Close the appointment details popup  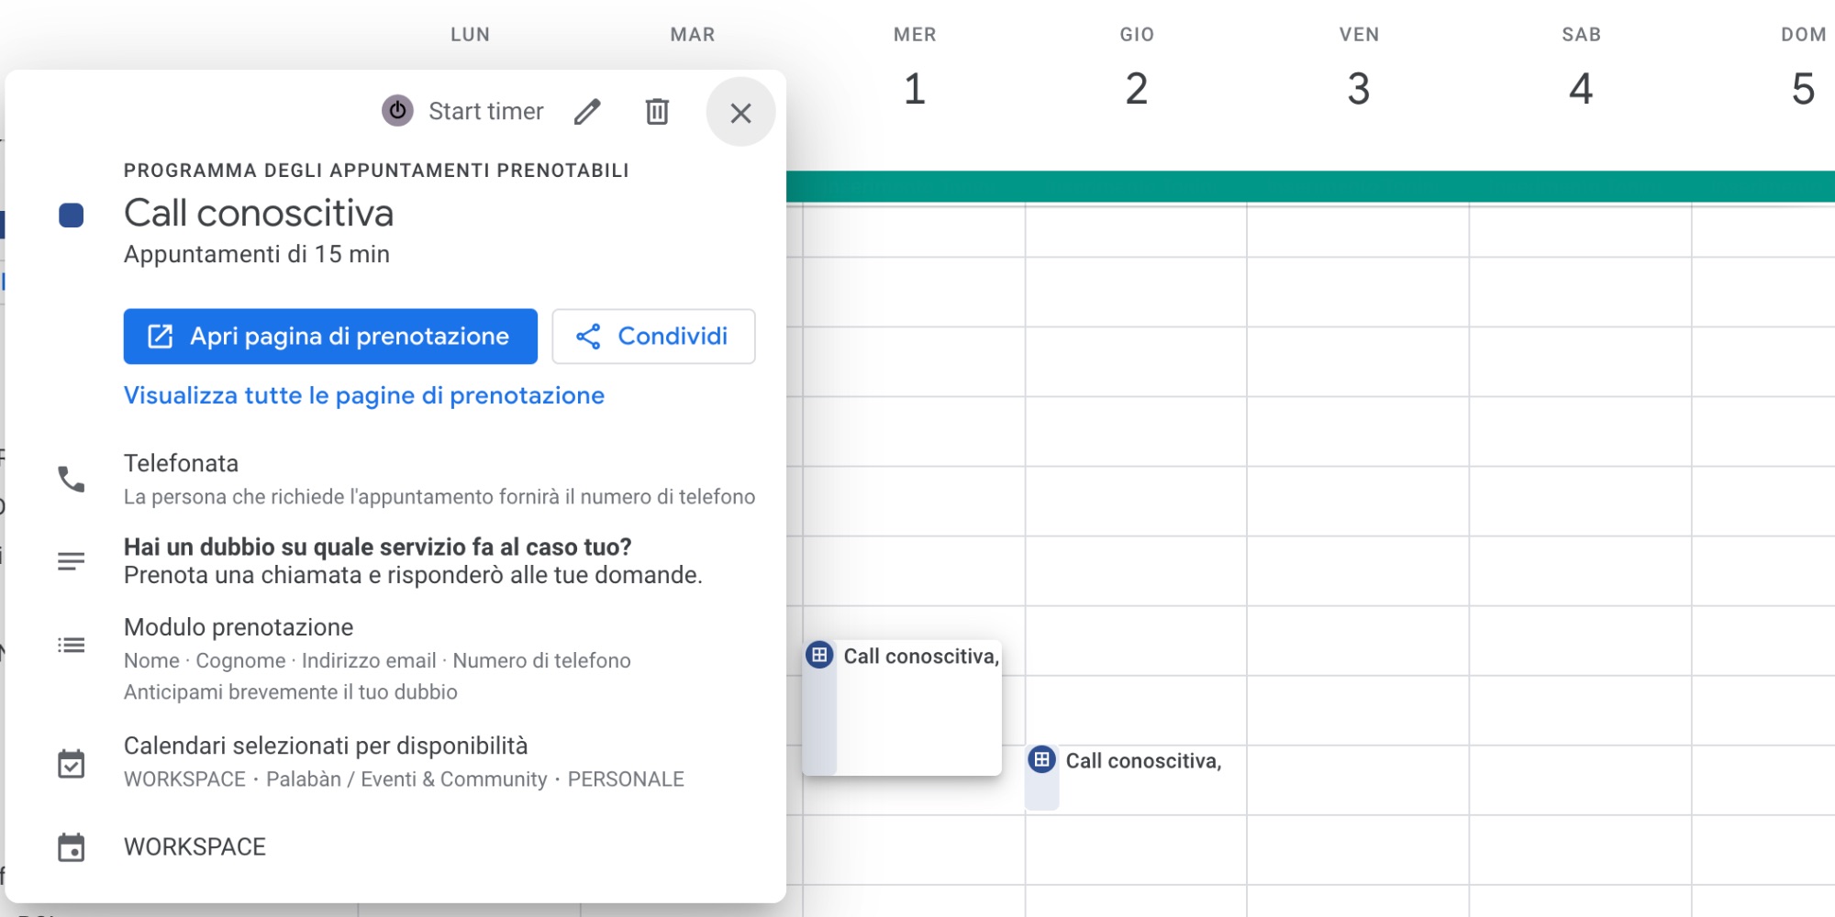pyautogui.click(x=740, y=112)
